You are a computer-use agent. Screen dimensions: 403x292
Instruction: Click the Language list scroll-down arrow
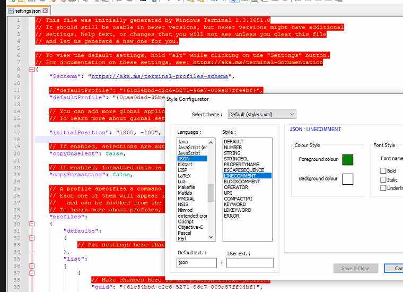click(211, 237)
